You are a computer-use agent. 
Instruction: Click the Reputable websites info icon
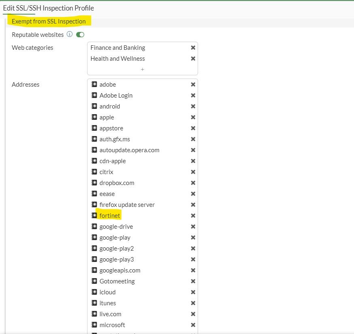(x=70, y=34)
